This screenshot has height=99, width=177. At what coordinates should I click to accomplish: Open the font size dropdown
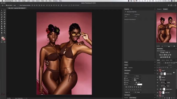coord(129,78)
